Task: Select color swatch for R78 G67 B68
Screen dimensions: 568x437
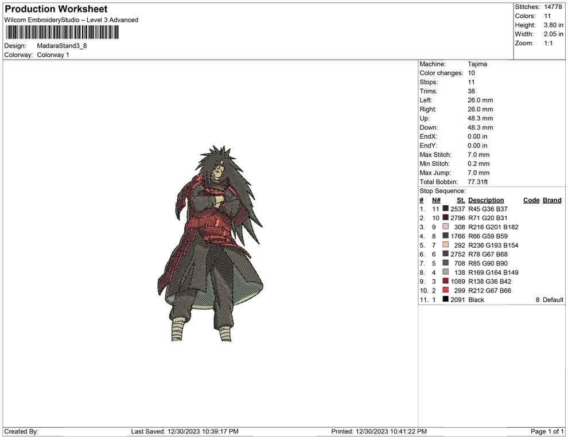Action: (446, 254)
